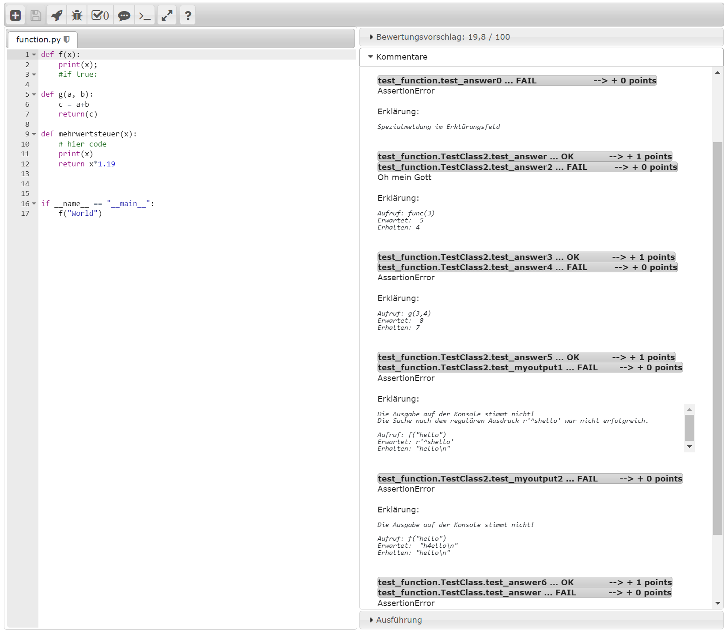This screenshot has width=725, height=632.
Task: Click the bug debug icon
Action: [77, 15]
